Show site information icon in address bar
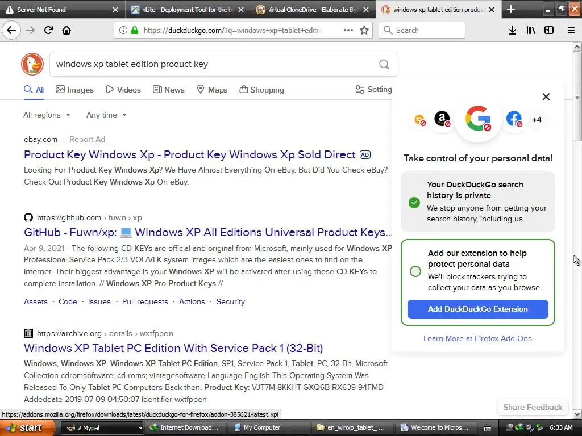 pyautogui.click(x=123, y=30)
